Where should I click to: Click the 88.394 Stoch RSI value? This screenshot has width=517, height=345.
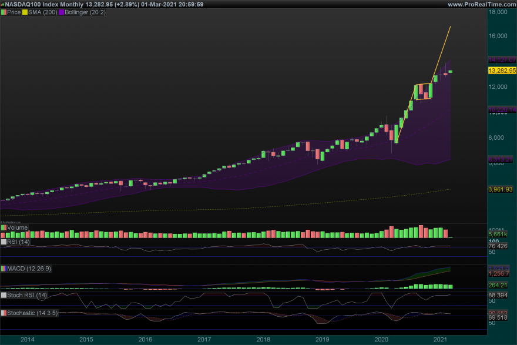tap(498, 295)
